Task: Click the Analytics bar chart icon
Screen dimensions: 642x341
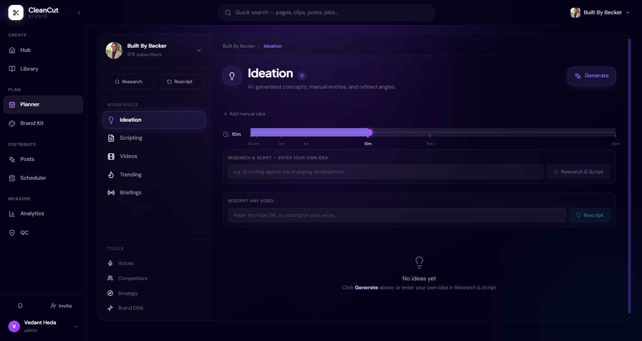Action: pyautogui.click(x=12, y=214)
